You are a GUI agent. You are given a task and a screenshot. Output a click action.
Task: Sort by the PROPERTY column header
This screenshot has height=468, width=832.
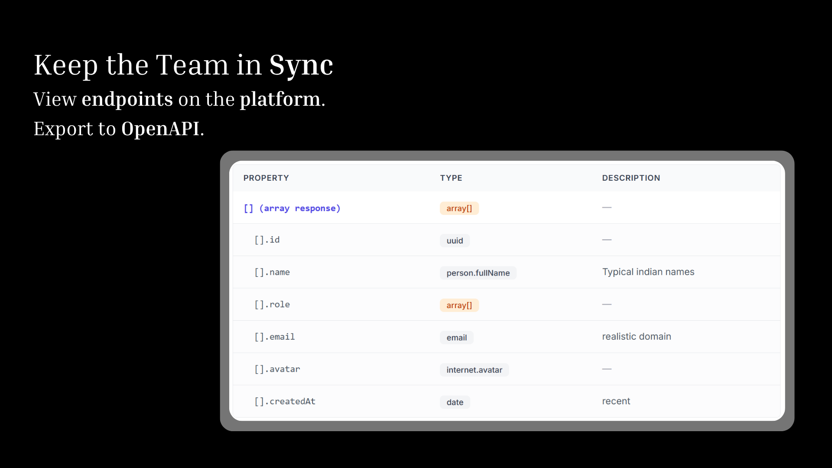[266, 178]
